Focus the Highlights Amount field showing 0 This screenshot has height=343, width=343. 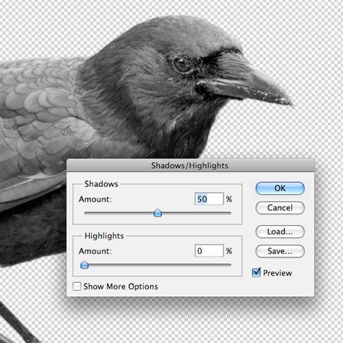pos(209,250)
